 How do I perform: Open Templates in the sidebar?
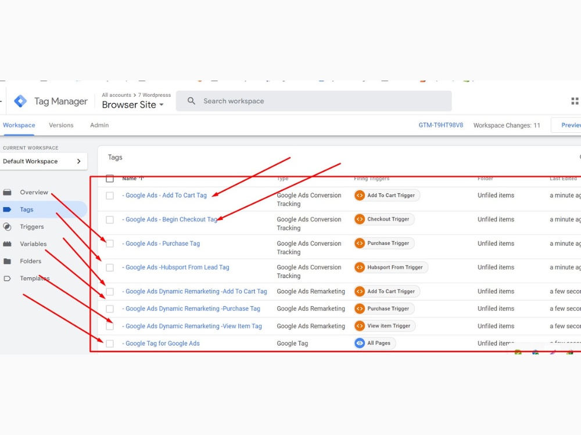pos(35,278)
